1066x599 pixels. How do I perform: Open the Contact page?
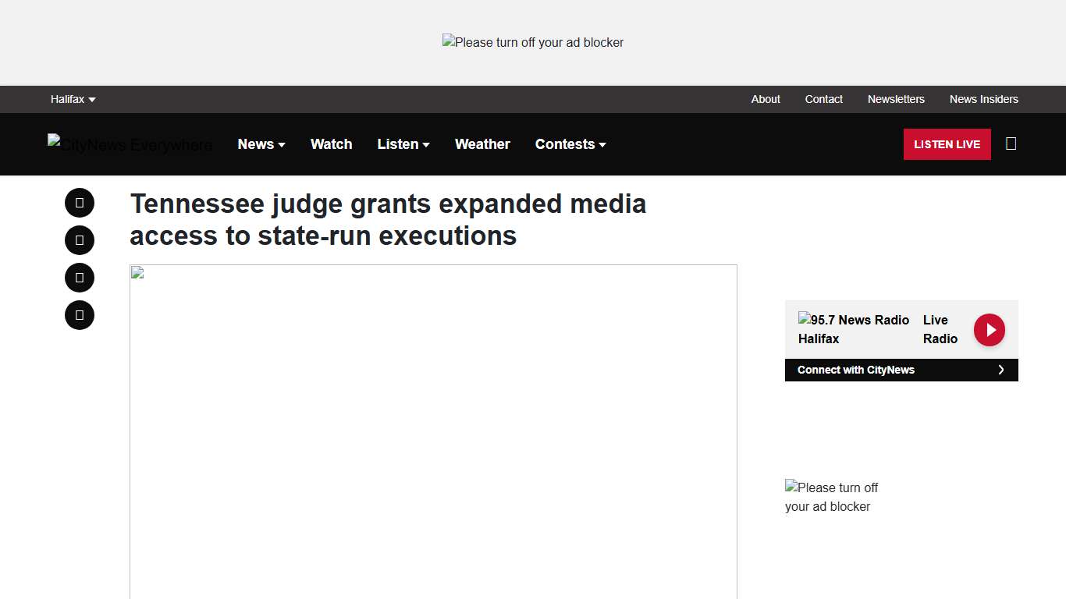[x=823, y=99]
